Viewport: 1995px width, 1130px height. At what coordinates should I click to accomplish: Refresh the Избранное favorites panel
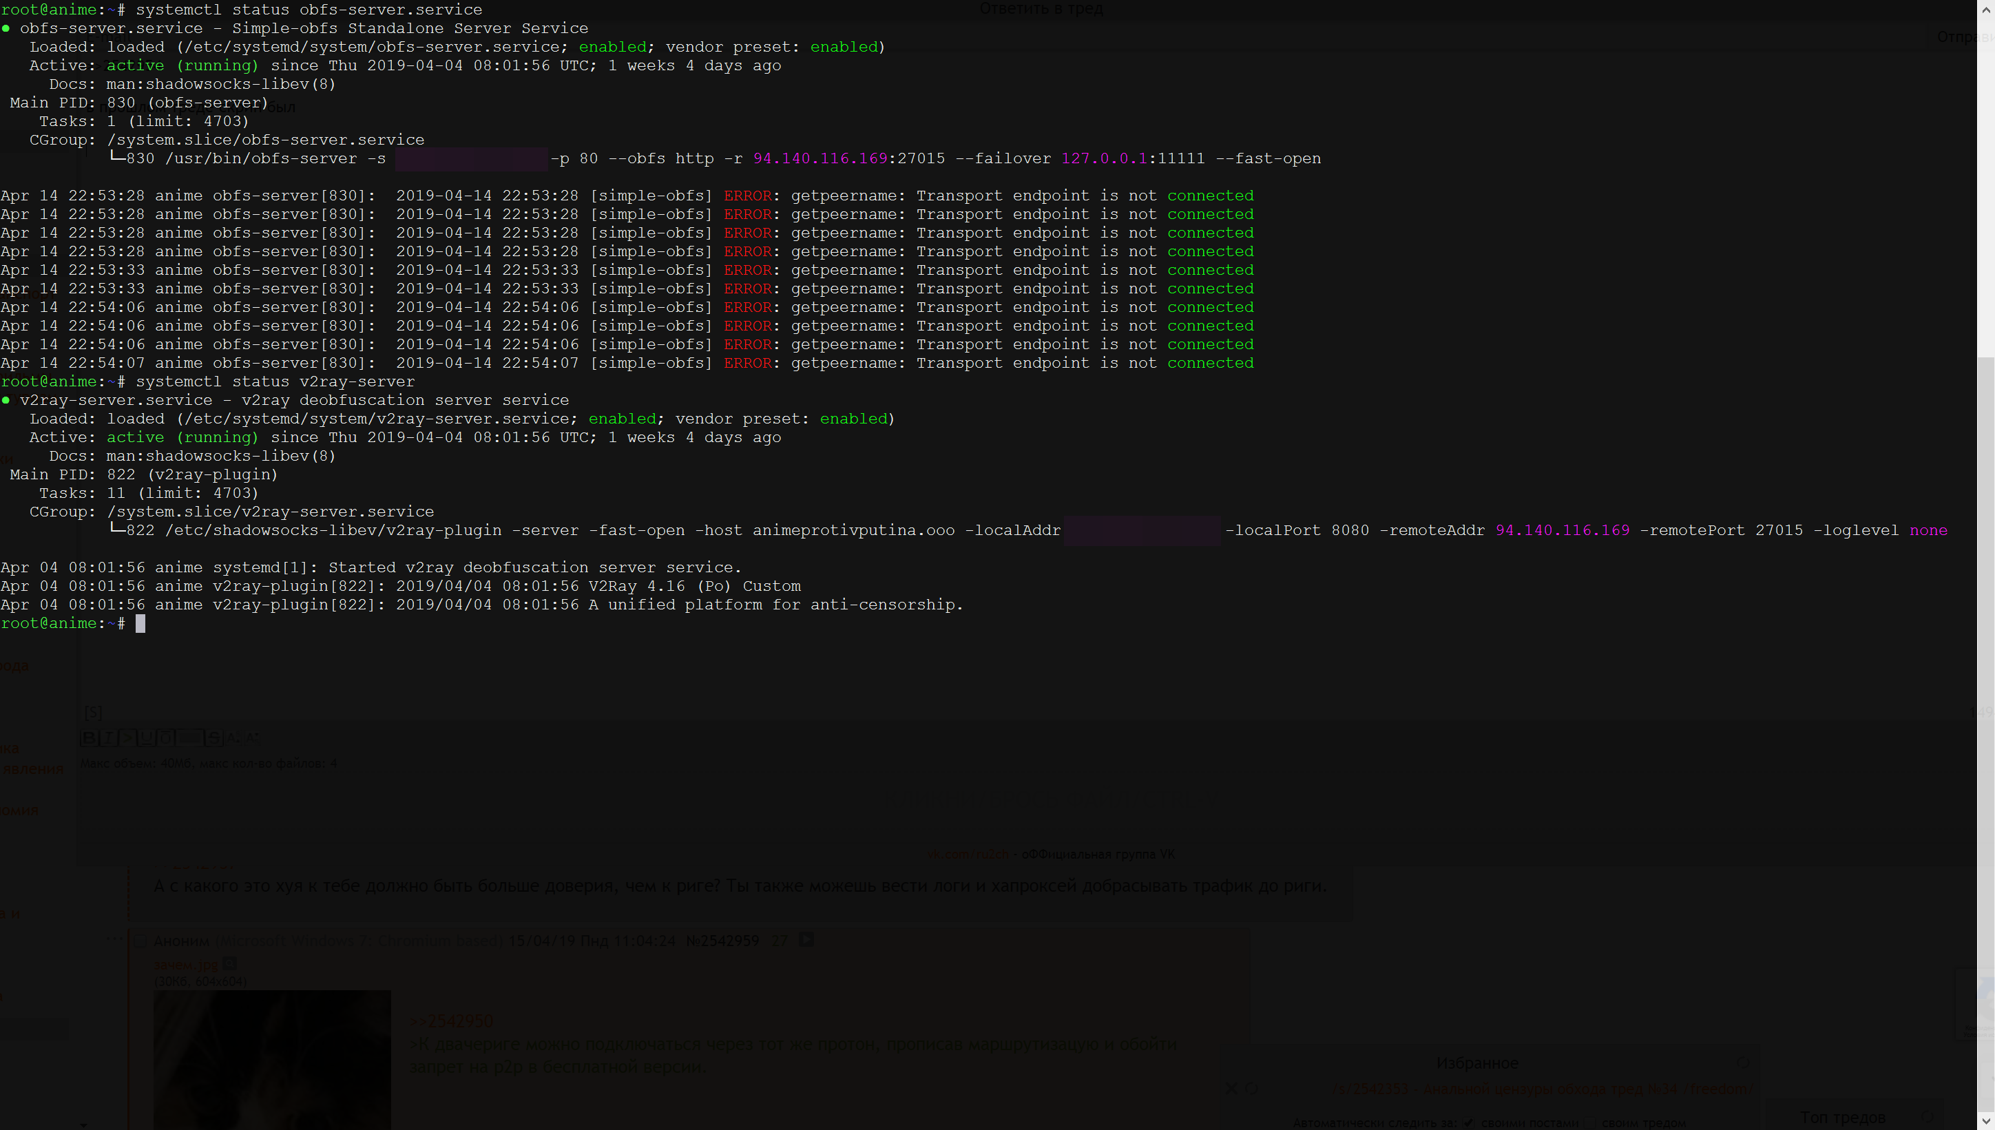tap(1743, 1063)
